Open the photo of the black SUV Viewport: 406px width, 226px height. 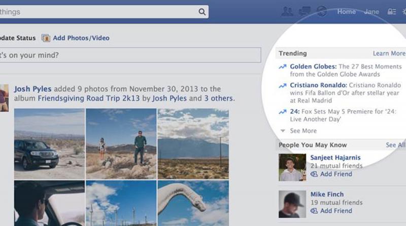tap(49, 144)
